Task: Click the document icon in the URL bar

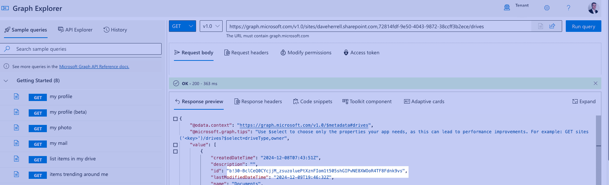Action: 541,26
